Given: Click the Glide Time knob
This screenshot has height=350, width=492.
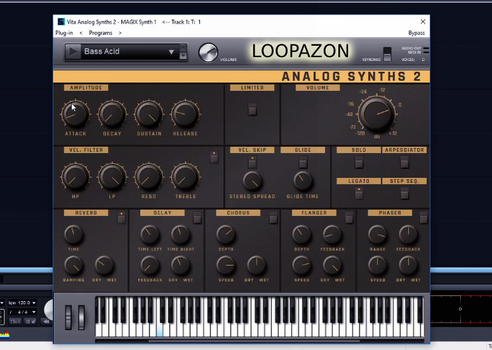Looking at the screenshot, I should point(303,181).
